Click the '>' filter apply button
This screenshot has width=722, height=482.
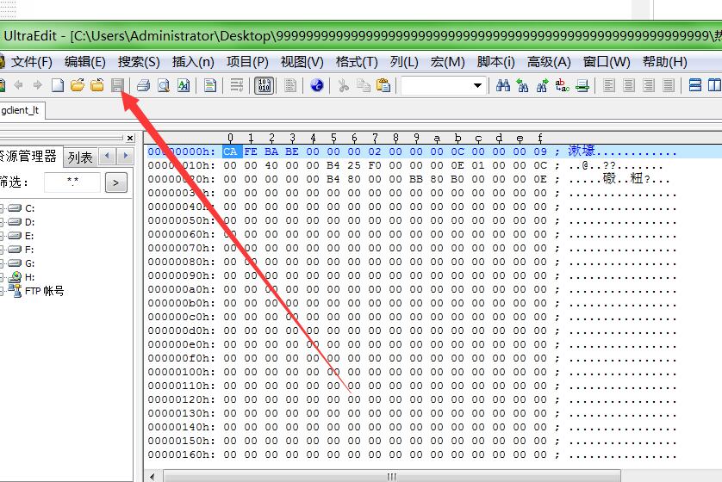pyautogui.click(x=116, y=182)
